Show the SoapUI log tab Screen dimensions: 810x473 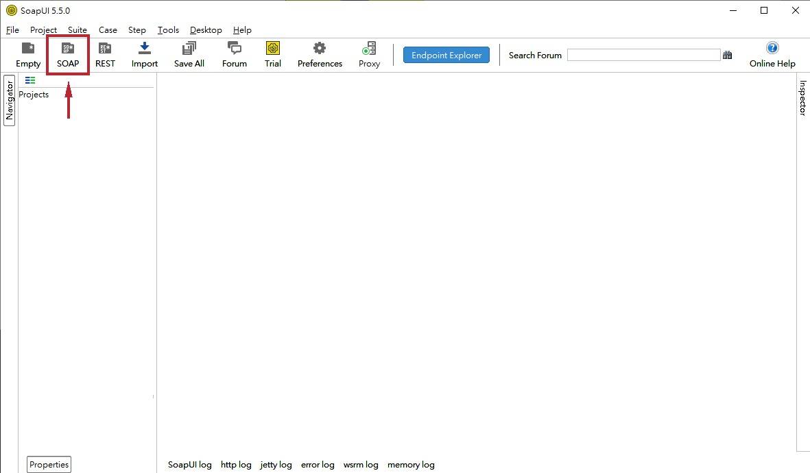pyautogui.click(x=189, y=465)
